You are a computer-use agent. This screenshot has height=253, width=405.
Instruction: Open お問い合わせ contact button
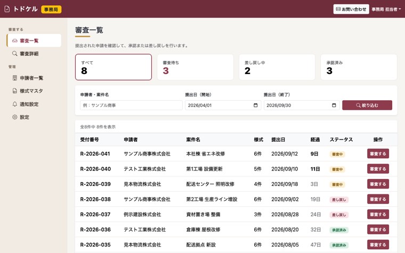click(x=351, y=9)
